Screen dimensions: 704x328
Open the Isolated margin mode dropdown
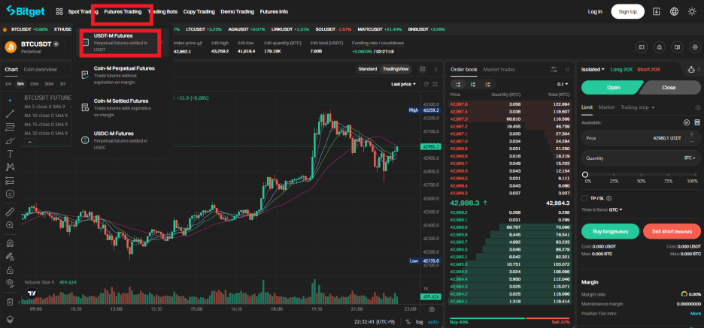pyautogui.click(x=593, y=70)
